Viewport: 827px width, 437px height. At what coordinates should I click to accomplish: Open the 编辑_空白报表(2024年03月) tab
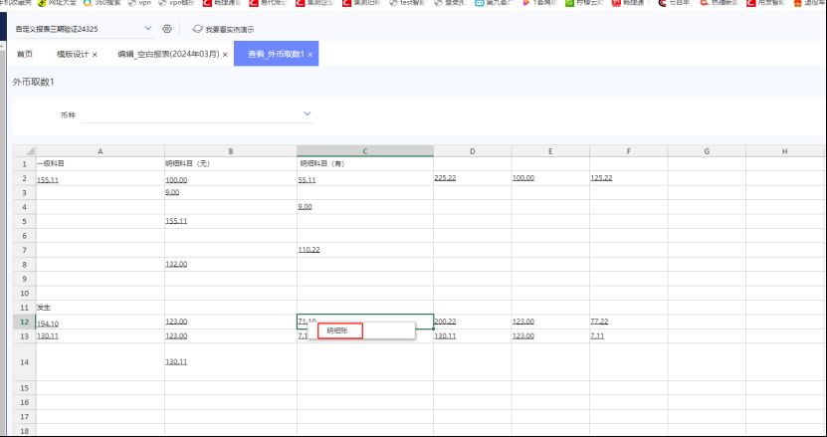tap(167, 54)
